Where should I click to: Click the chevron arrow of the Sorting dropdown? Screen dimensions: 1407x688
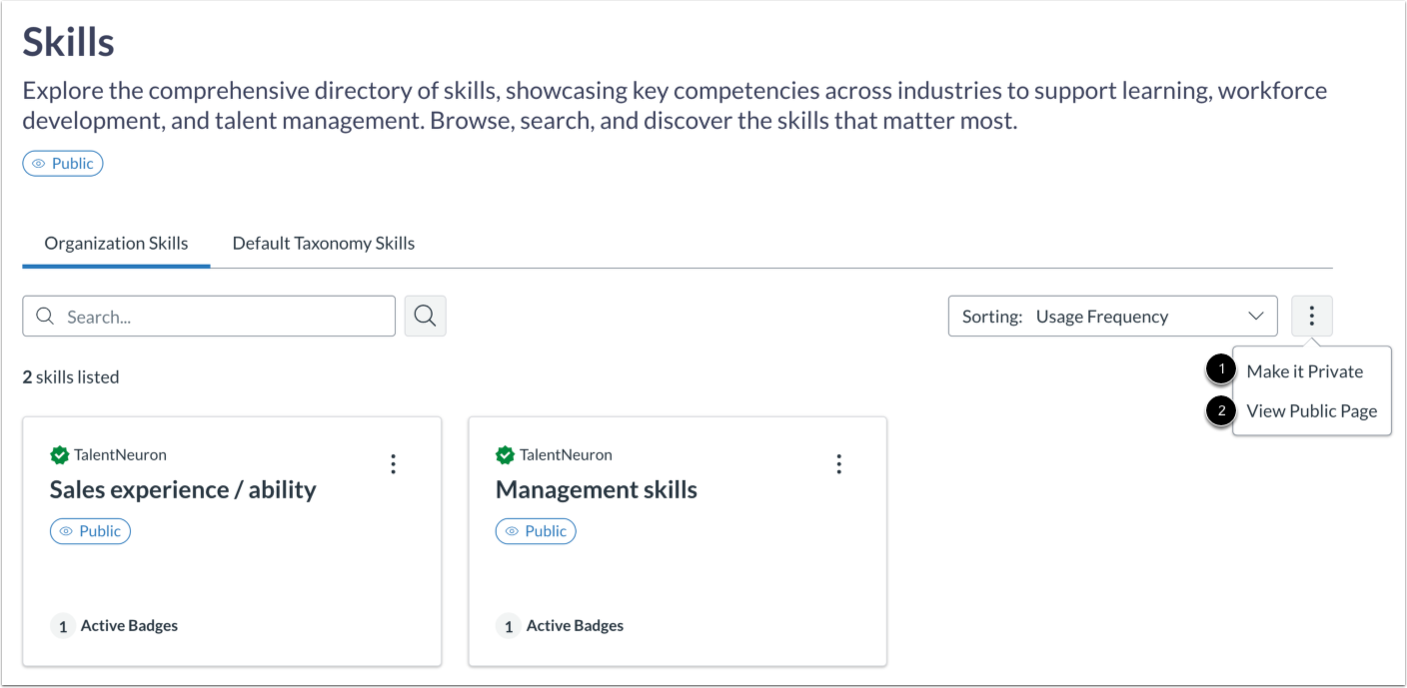1256,317
